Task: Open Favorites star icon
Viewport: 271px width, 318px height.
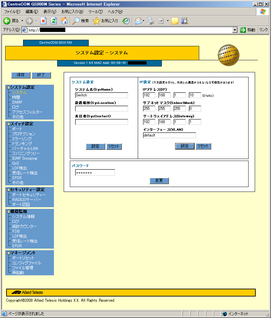Action: 96,21
